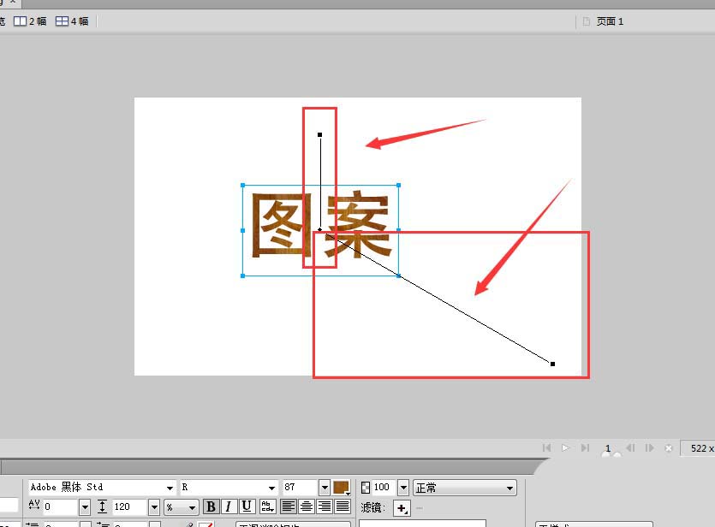Click the bottom-right gradient handle square
The image size is (715, 527).
click(552, 364)
